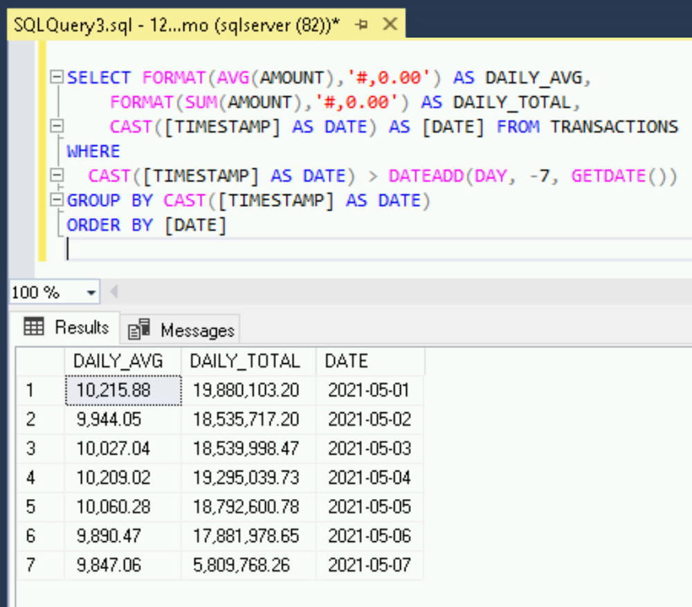Select the grid's top-left select-all corner cell

pyautogui.click(x=41, y=361)
